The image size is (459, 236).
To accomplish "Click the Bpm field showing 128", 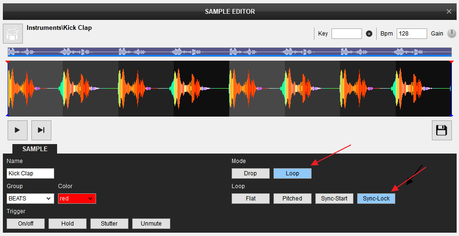I will click(x=411, y=34).
